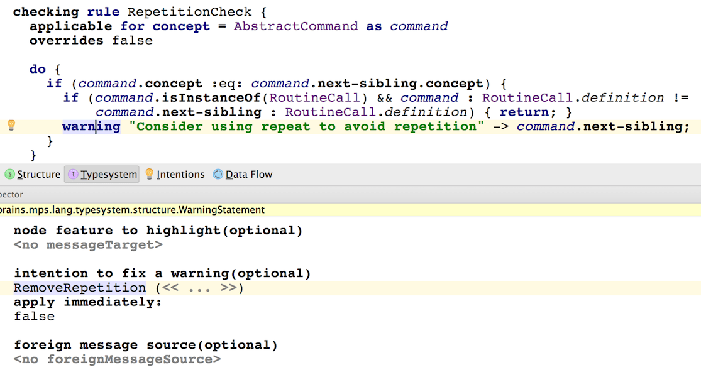Click the purple Typesystem tab icon
Viewport: 701px width, 382px height.
coord(75,175)
